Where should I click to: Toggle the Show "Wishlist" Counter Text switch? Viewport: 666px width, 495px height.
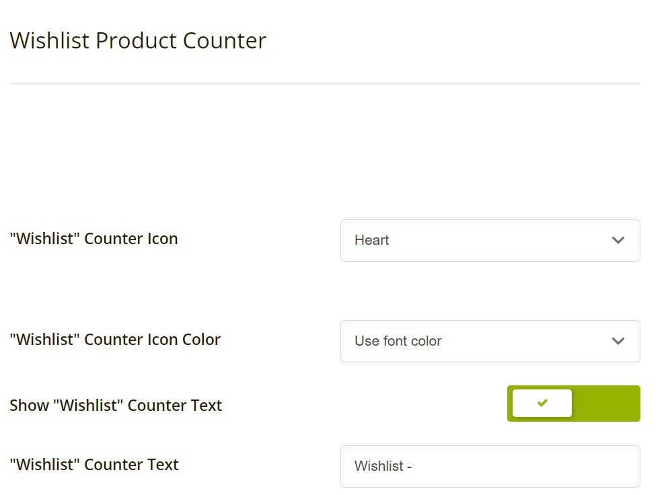[573, 404]
